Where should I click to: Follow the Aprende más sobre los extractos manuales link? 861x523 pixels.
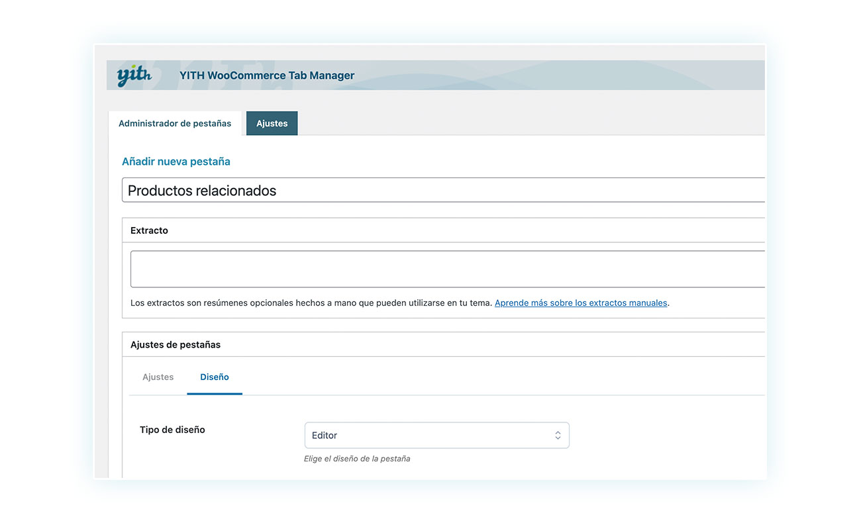[x=581, y=303]
